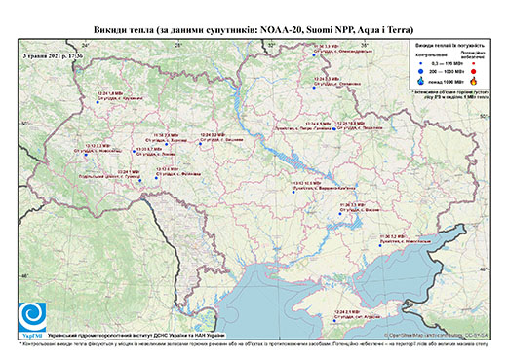
Task: Select the 11:36 2,8 МВт marker dot
Action: (167, 144)
